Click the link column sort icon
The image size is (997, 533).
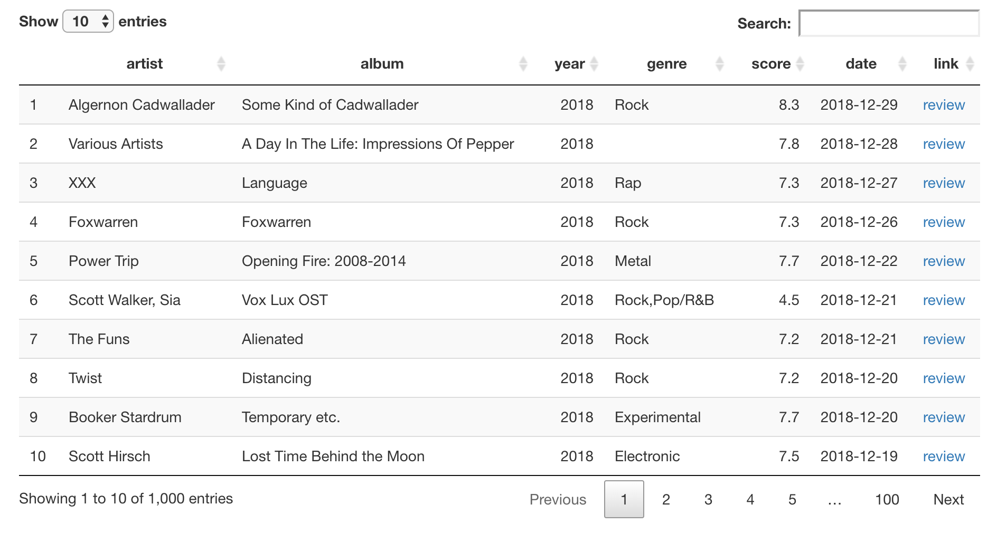pos(970,64)
